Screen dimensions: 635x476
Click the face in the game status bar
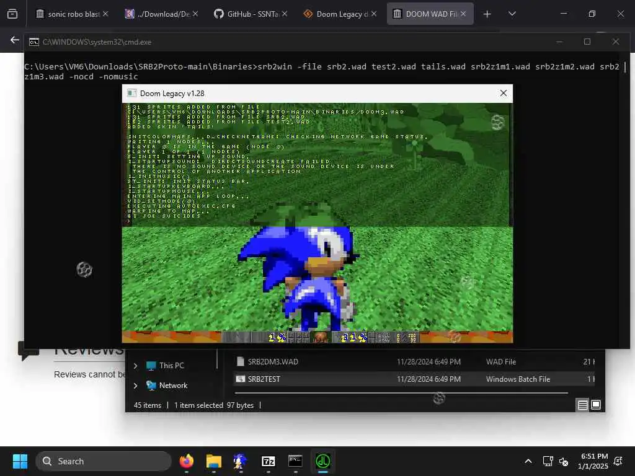(x=320, y=337)
